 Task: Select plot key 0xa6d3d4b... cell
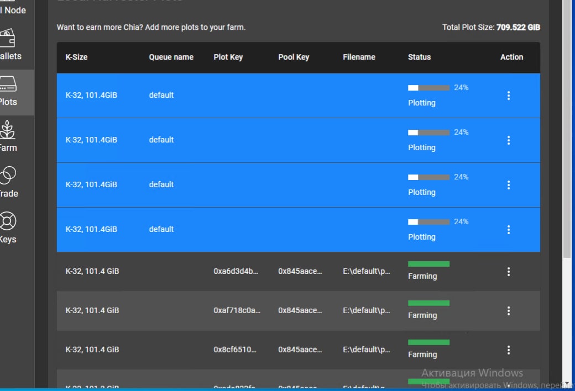click(236, 271)
